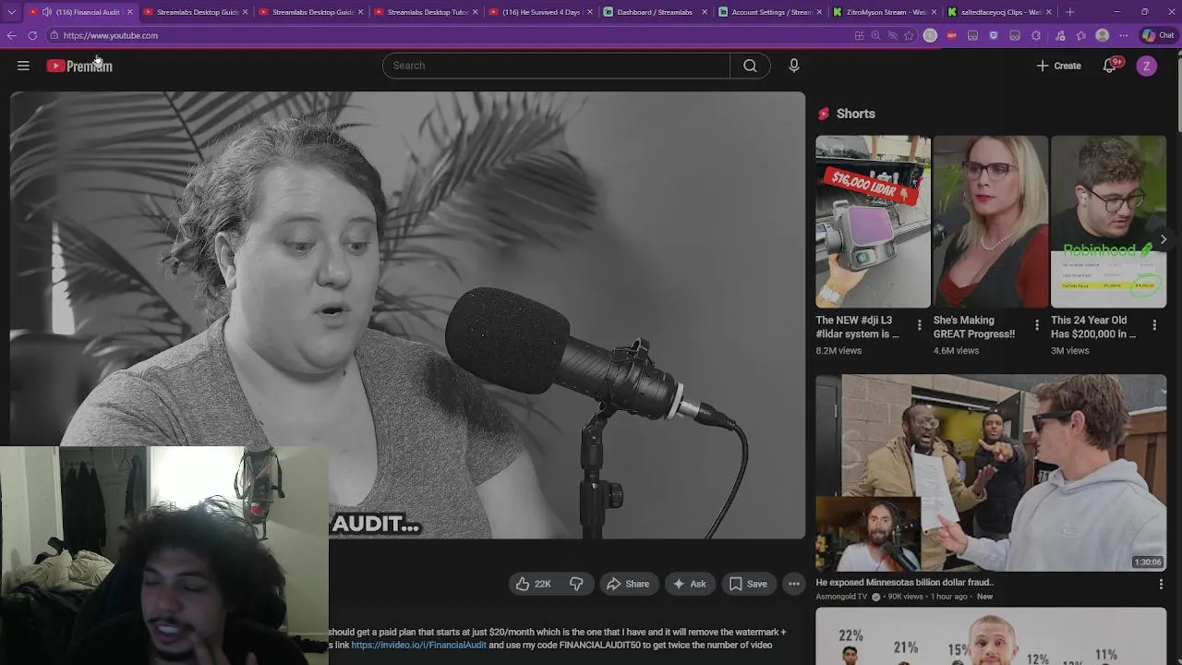Open He exposed Minnesotas billion dollar fraud title
This screenshot has width=1182, height=665.
(905, 583)
